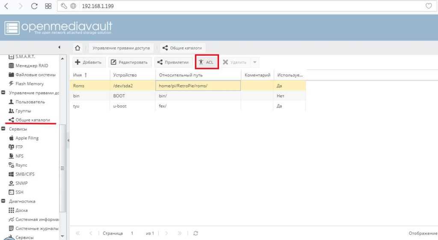Click the Home icon in breadcrumb bar

(77, 48)
